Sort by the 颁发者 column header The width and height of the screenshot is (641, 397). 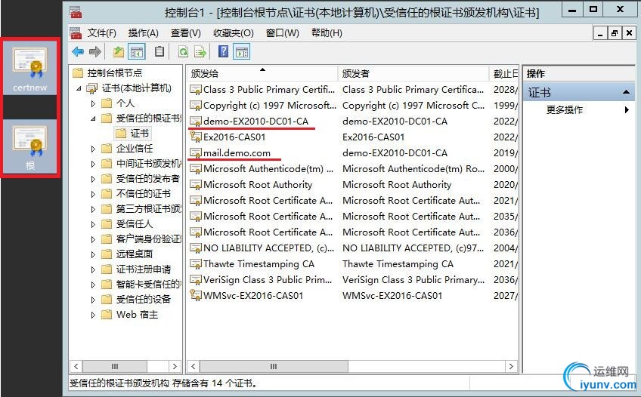413,73
